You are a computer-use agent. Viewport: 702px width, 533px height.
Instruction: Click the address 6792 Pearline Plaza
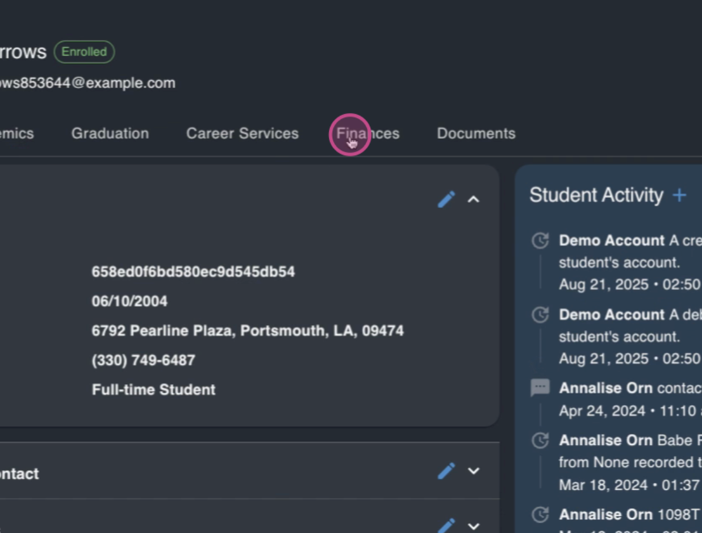tap(248, 331)
